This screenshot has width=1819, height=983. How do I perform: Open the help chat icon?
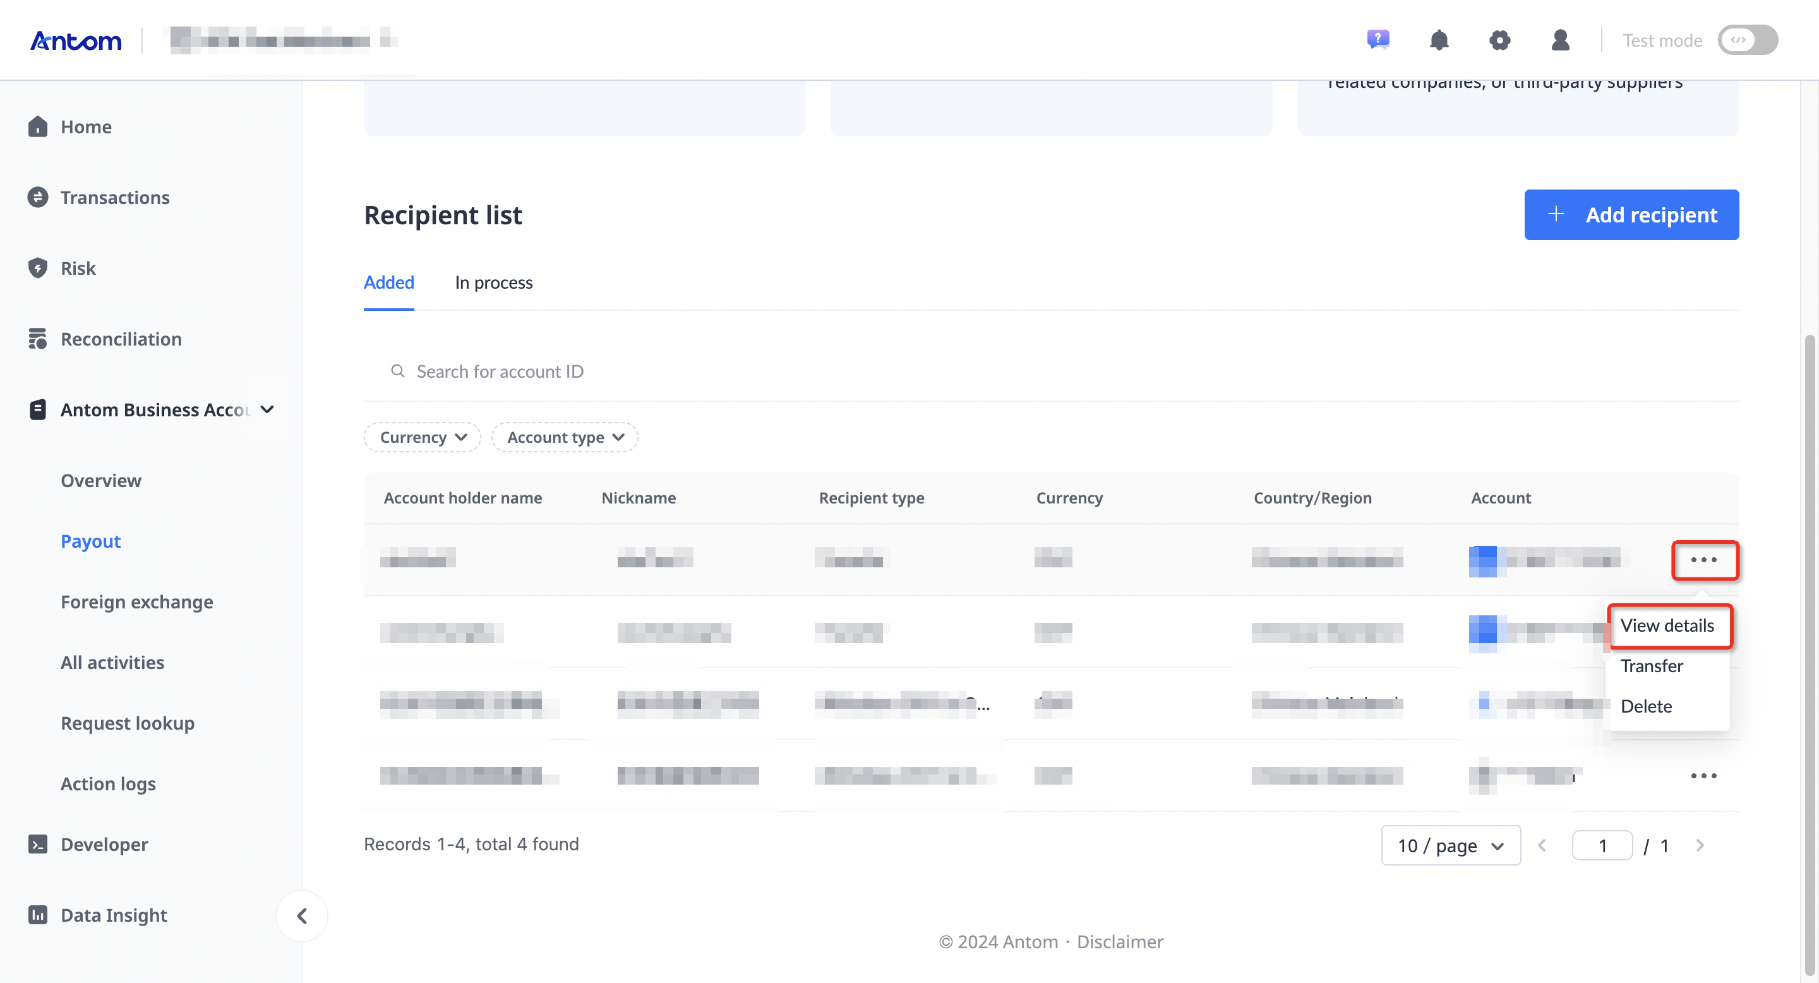pyautogui.click(x=1378, y=40)
